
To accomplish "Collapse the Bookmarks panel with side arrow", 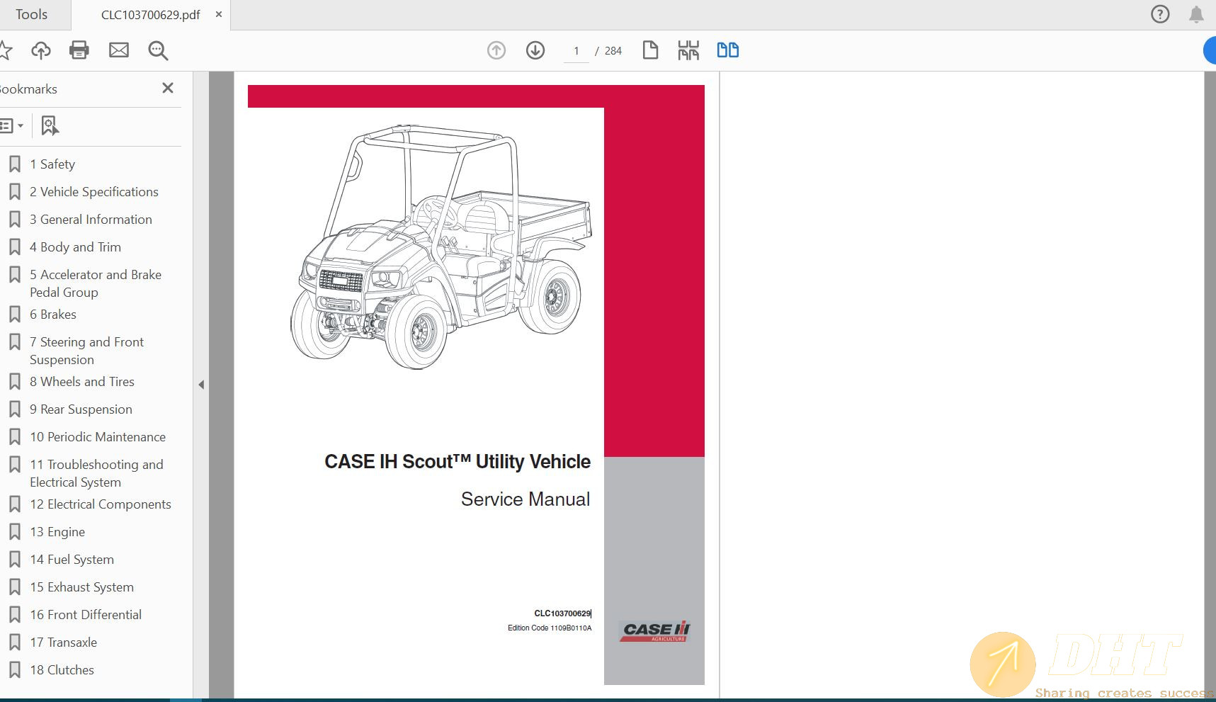I will pyautogui.click(x=201, y=384).
